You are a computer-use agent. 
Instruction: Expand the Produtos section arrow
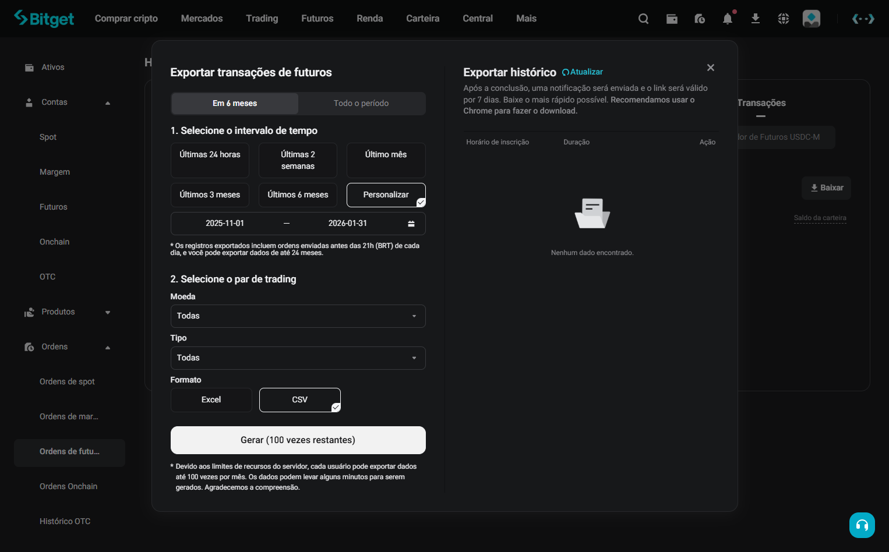(108, 312)
